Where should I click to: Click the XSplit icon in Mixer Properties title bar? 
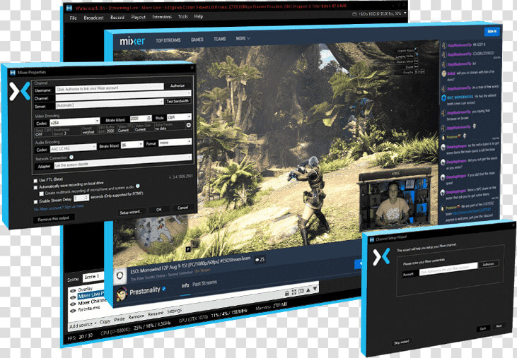(13, 73)
